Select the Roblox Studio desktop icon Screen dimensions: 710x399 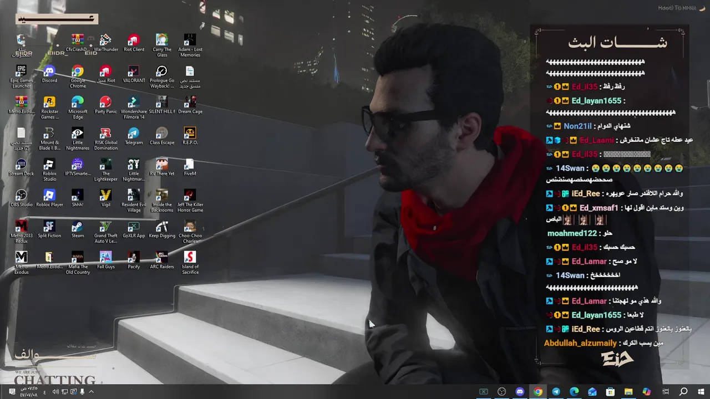point(49,170)
